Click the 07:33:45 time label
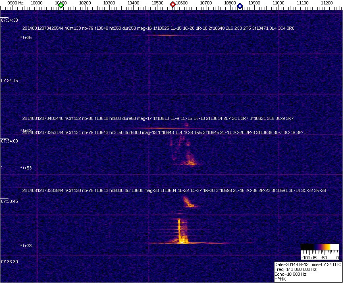The width and height of the screenshot is (343, 283). pyautogui.click(x=9, y=201)
